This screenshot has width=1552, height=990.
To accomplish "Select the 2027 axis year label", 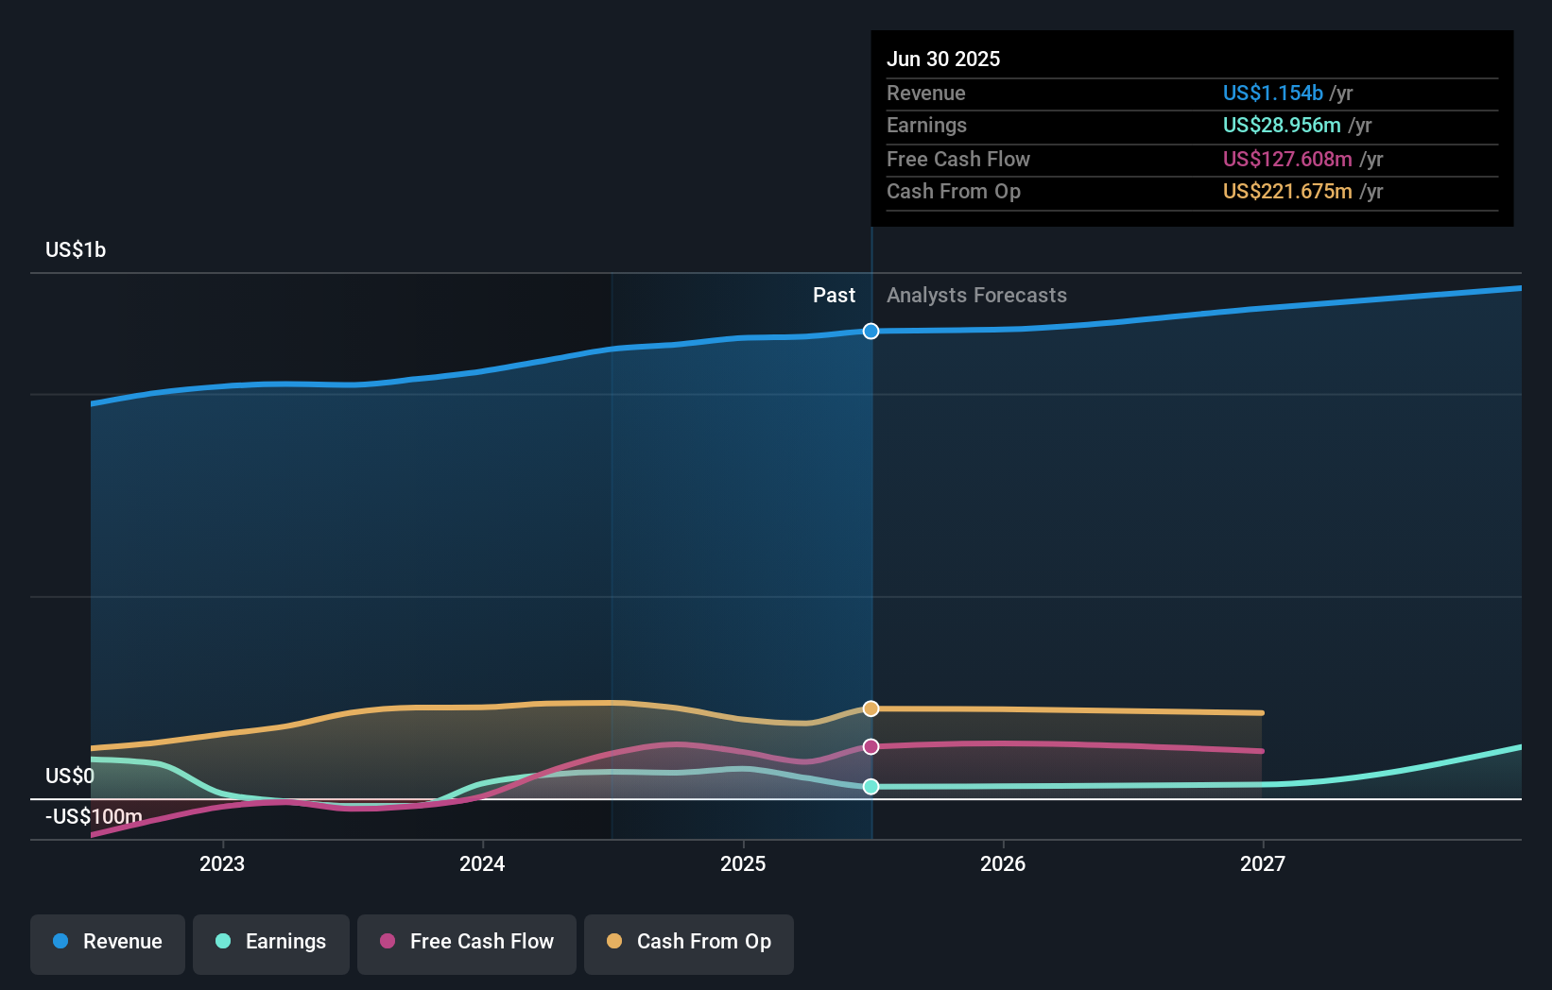I will tap(1265, 863).
